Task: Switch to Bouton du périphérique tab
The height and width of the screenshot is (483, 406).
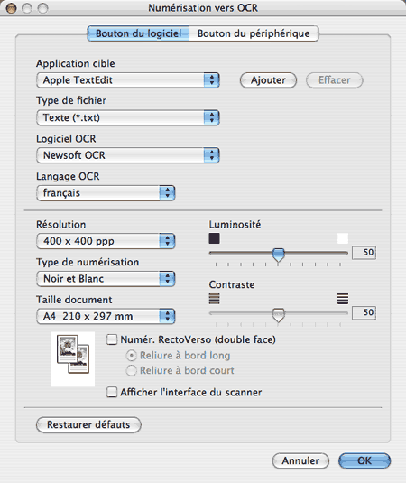Action: click(254, 33)
